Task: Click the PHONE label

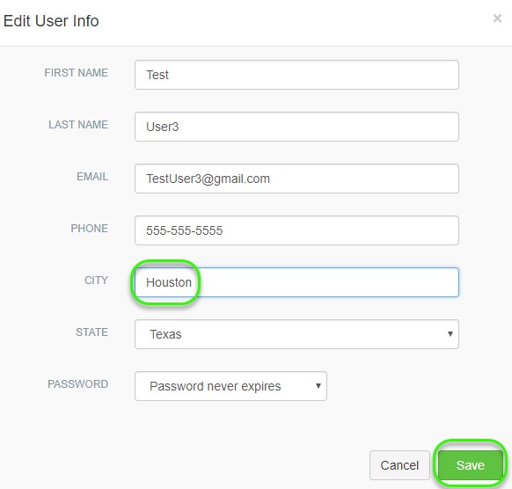Action: pyautogui.click(x=89, y=229)
